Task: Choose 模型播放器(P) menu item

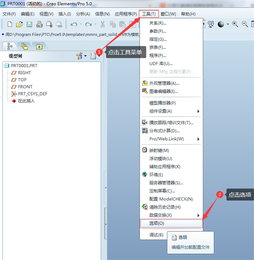Action: click(171, 103)
